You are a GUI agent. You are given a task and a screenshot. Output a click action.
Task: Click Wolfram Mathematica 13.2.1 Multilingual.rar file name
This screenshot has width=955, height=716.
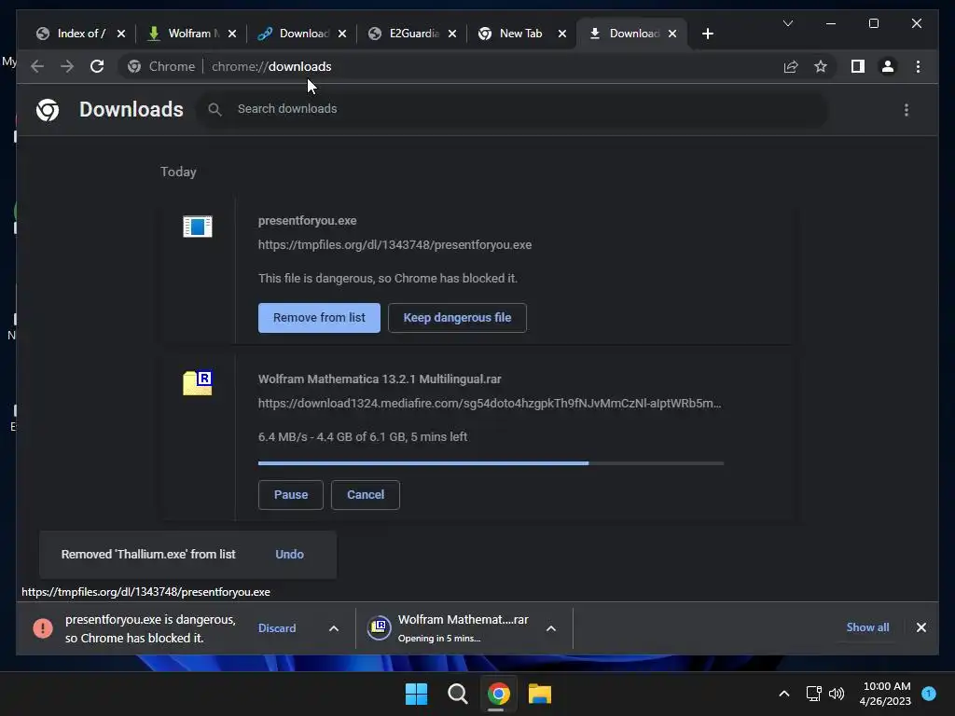click(x=380, y=379)
